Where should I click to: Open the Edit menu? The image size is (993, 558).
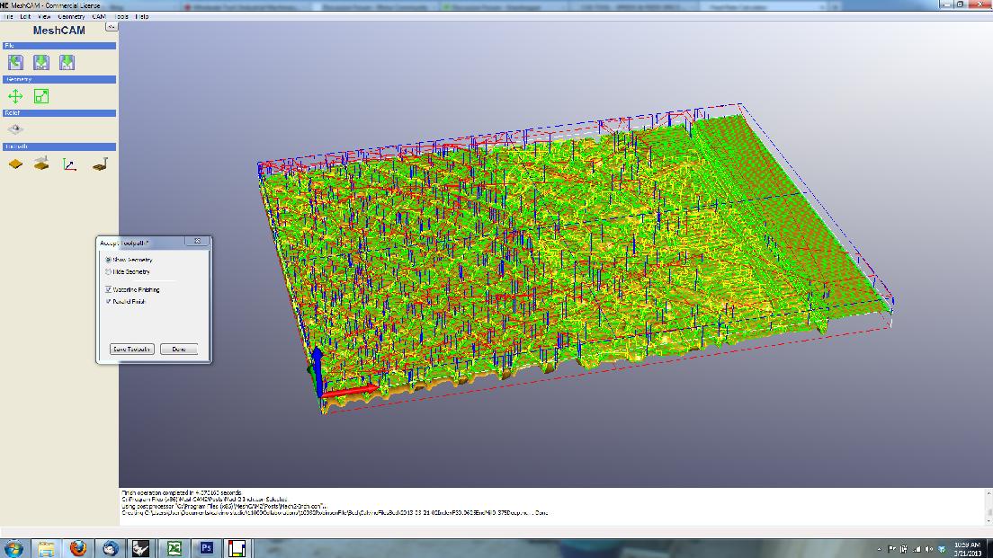click(25, 16)
